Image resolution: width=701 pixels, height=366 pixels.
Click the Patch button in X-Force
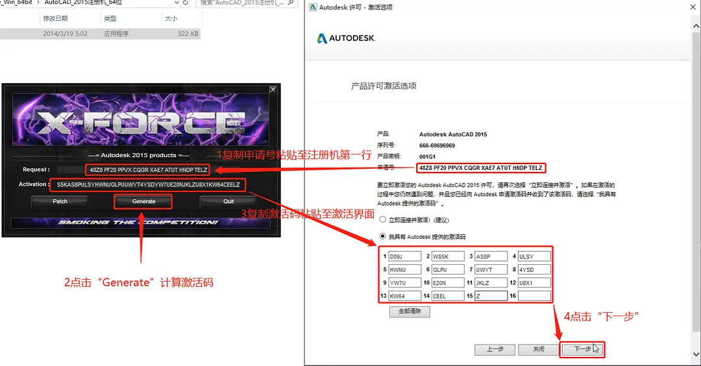[x=60, y=202]
